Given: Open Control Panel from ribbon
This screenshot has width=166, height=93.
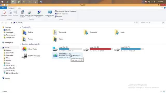Looking at the screenshot, I should [x=50, y=14].
